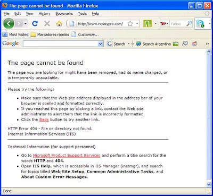Click the grayed Forward arrow button
Viewport: 213px width, 196px height.
19,23
